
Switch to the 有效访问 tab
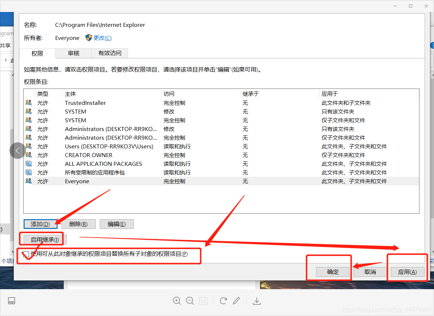click(110, 53)
